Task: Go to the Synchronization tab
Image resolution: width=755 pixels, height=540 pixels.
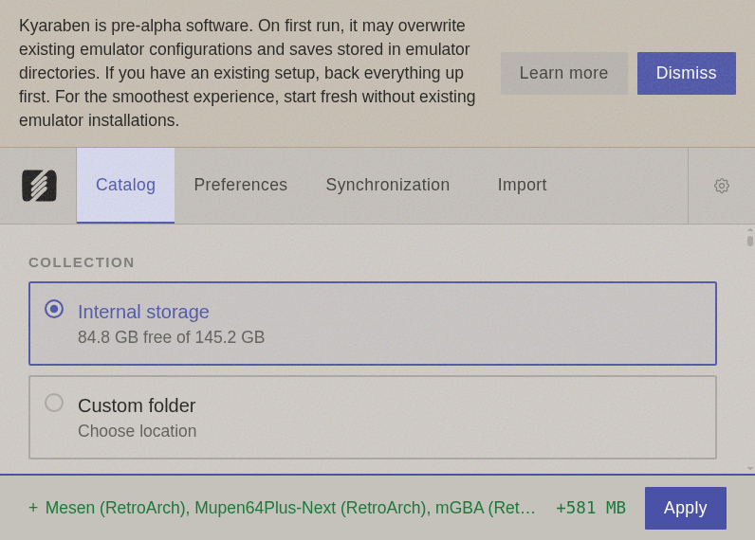Action: tap(388, 185)
